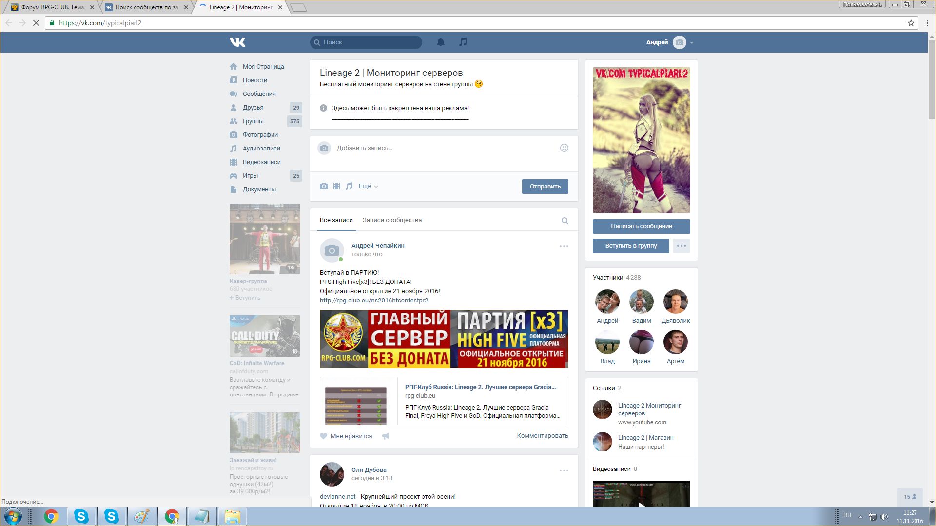Attach photo via camera icon below post box
Viewport: 936px width, 526px height.
[x=324, y=186]
